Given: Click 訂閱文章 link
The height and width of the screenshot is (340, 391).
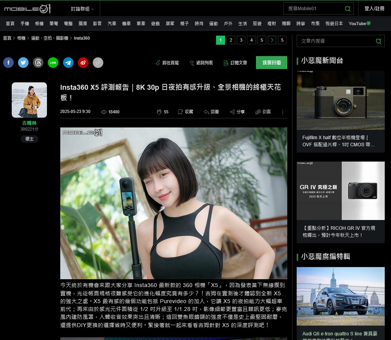Looking at the screenshot, I should pos(235,63).
